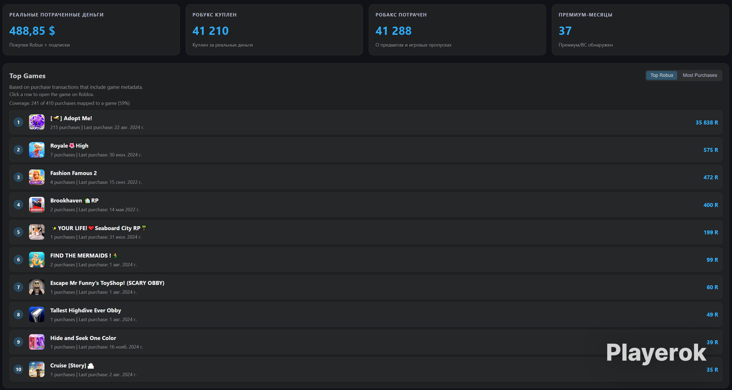
Task: Click the Royale High game thumbnail
Action: 37,150
